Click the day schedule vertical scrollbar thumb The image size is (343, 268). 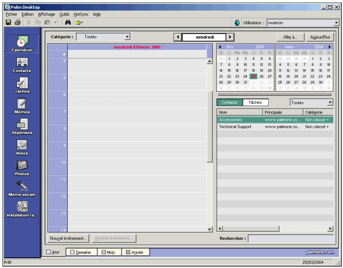click(209, 126)
